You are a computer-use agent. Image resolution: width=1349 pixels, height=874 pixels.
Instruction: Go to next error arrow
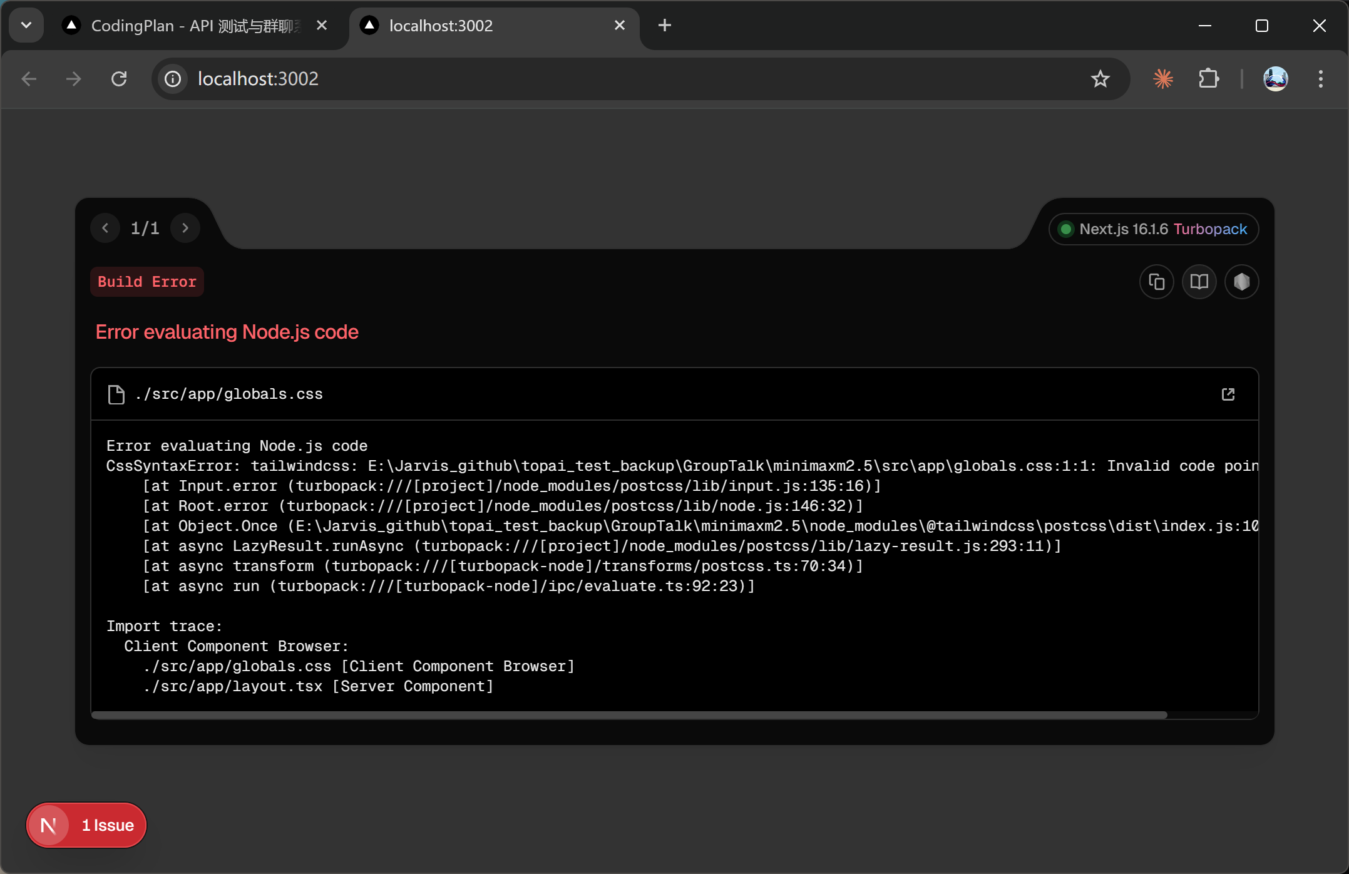click(185, 228)
